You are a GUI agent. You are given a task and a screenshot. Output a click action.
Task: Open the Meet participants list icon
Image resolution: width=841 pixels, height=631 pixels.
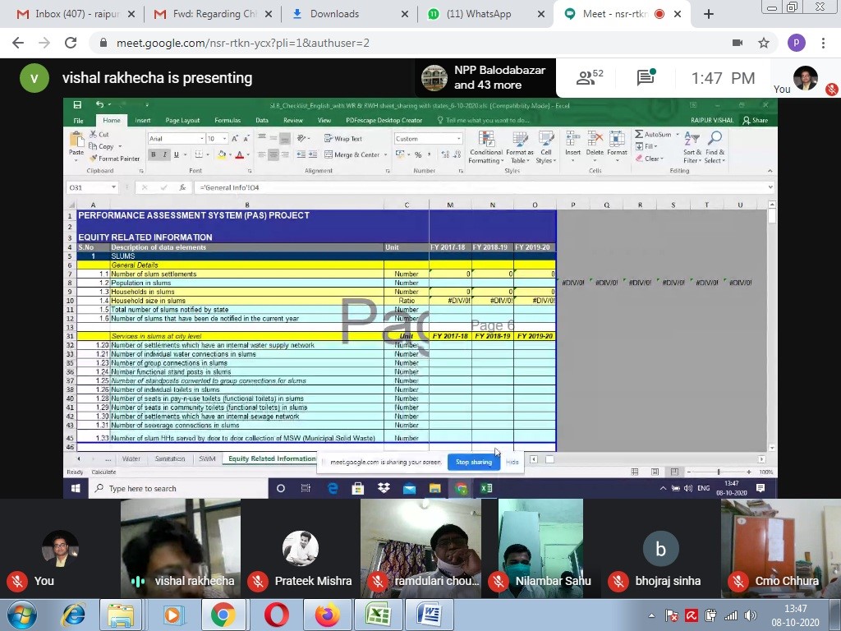pos(589,78)
